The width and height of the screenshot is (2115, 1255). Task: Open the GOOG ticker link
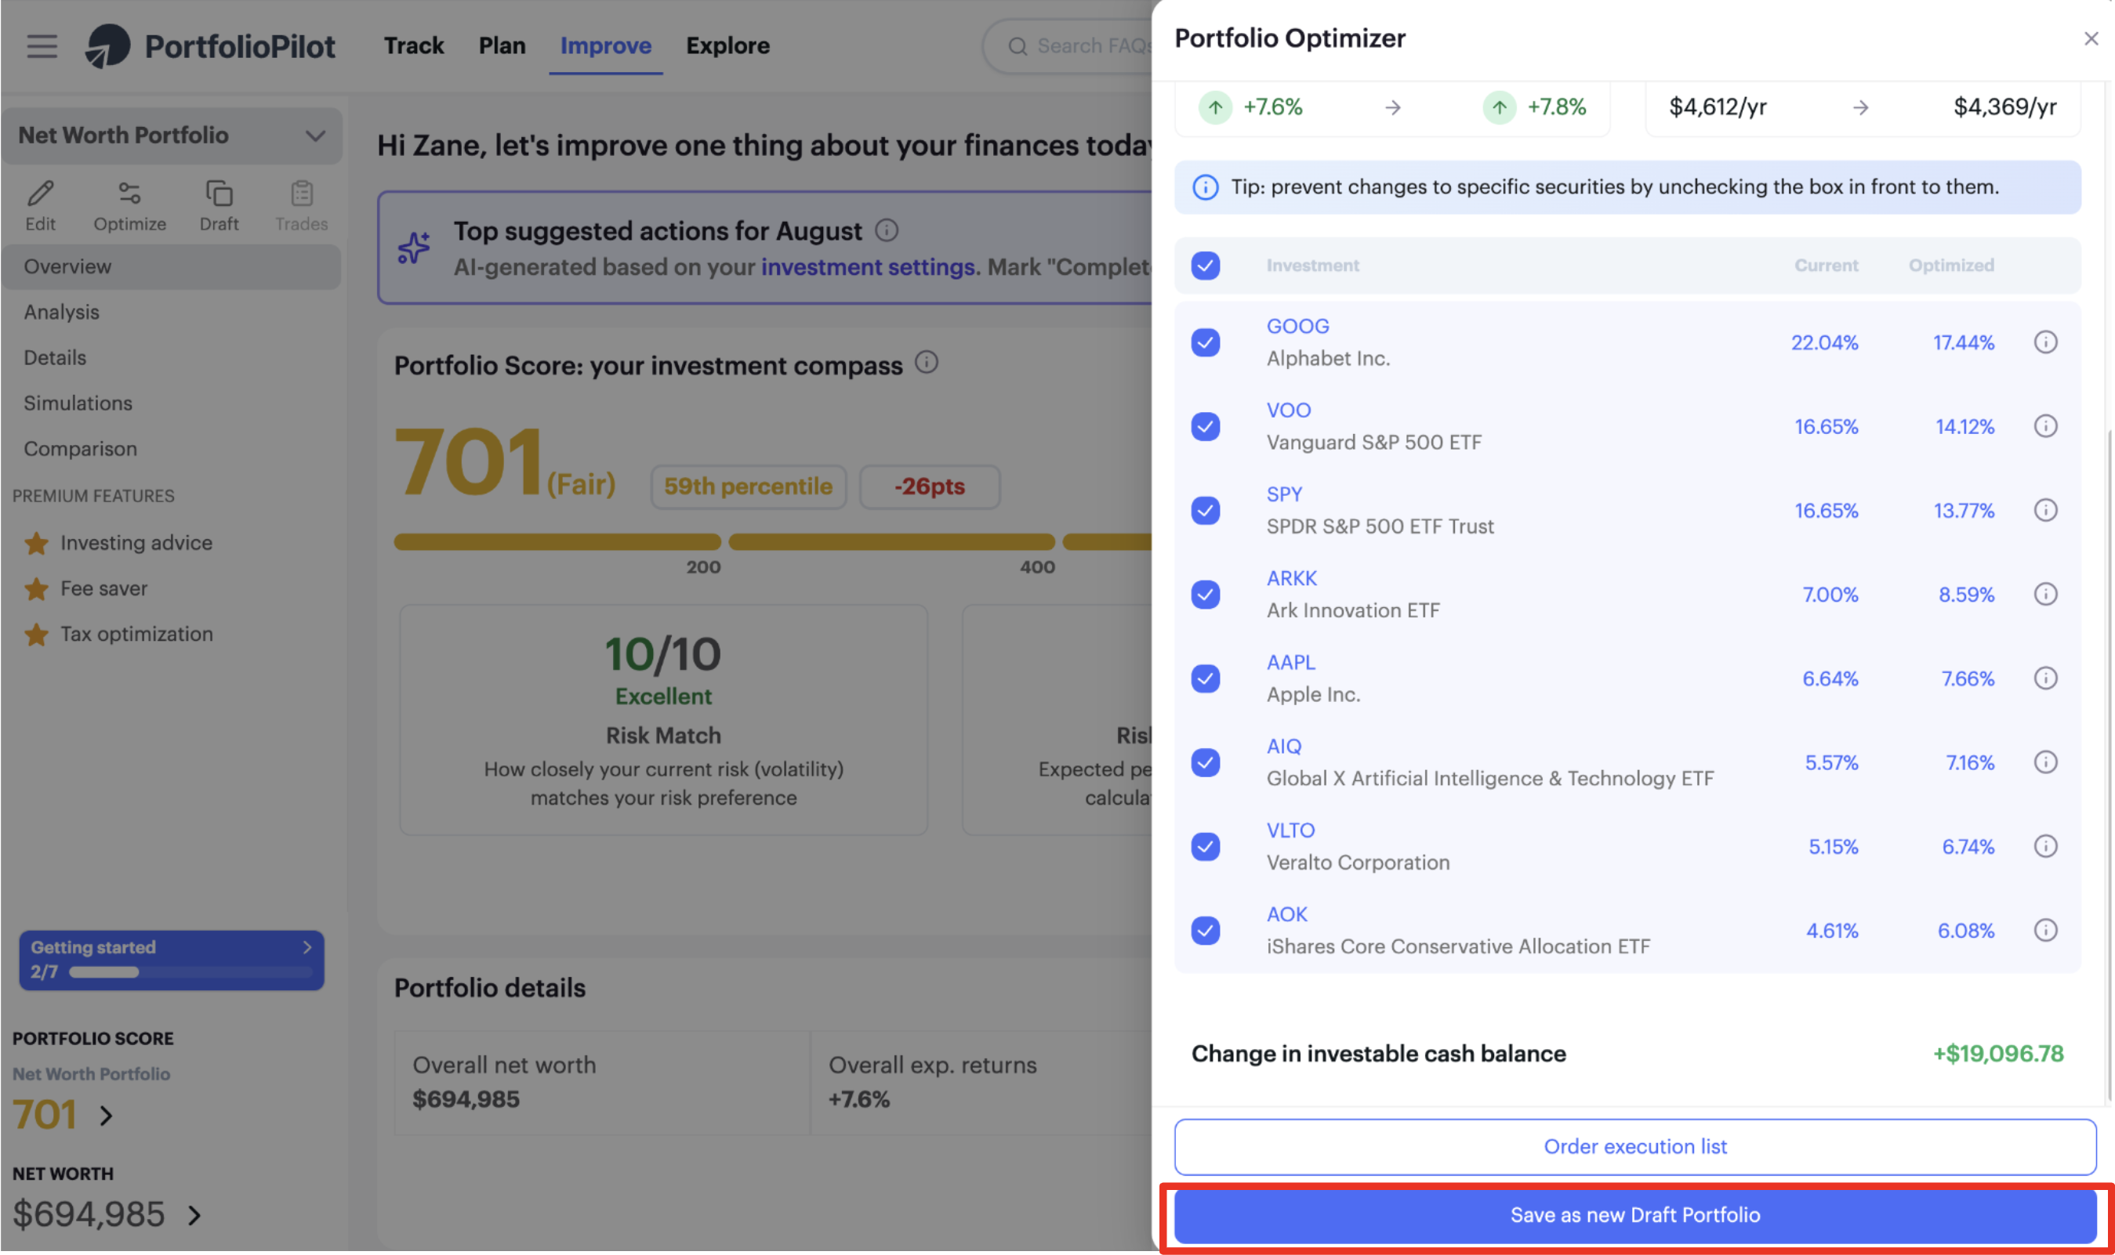(x=1297, y=327)
